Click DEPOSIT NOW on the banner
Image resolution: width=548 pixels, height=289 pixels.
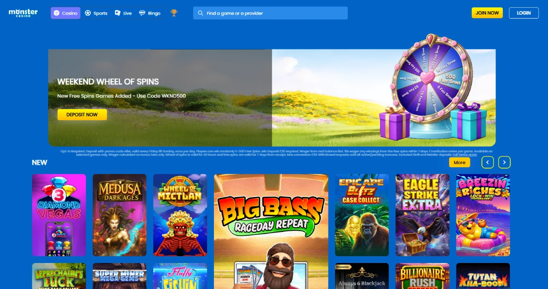(82, 115)
